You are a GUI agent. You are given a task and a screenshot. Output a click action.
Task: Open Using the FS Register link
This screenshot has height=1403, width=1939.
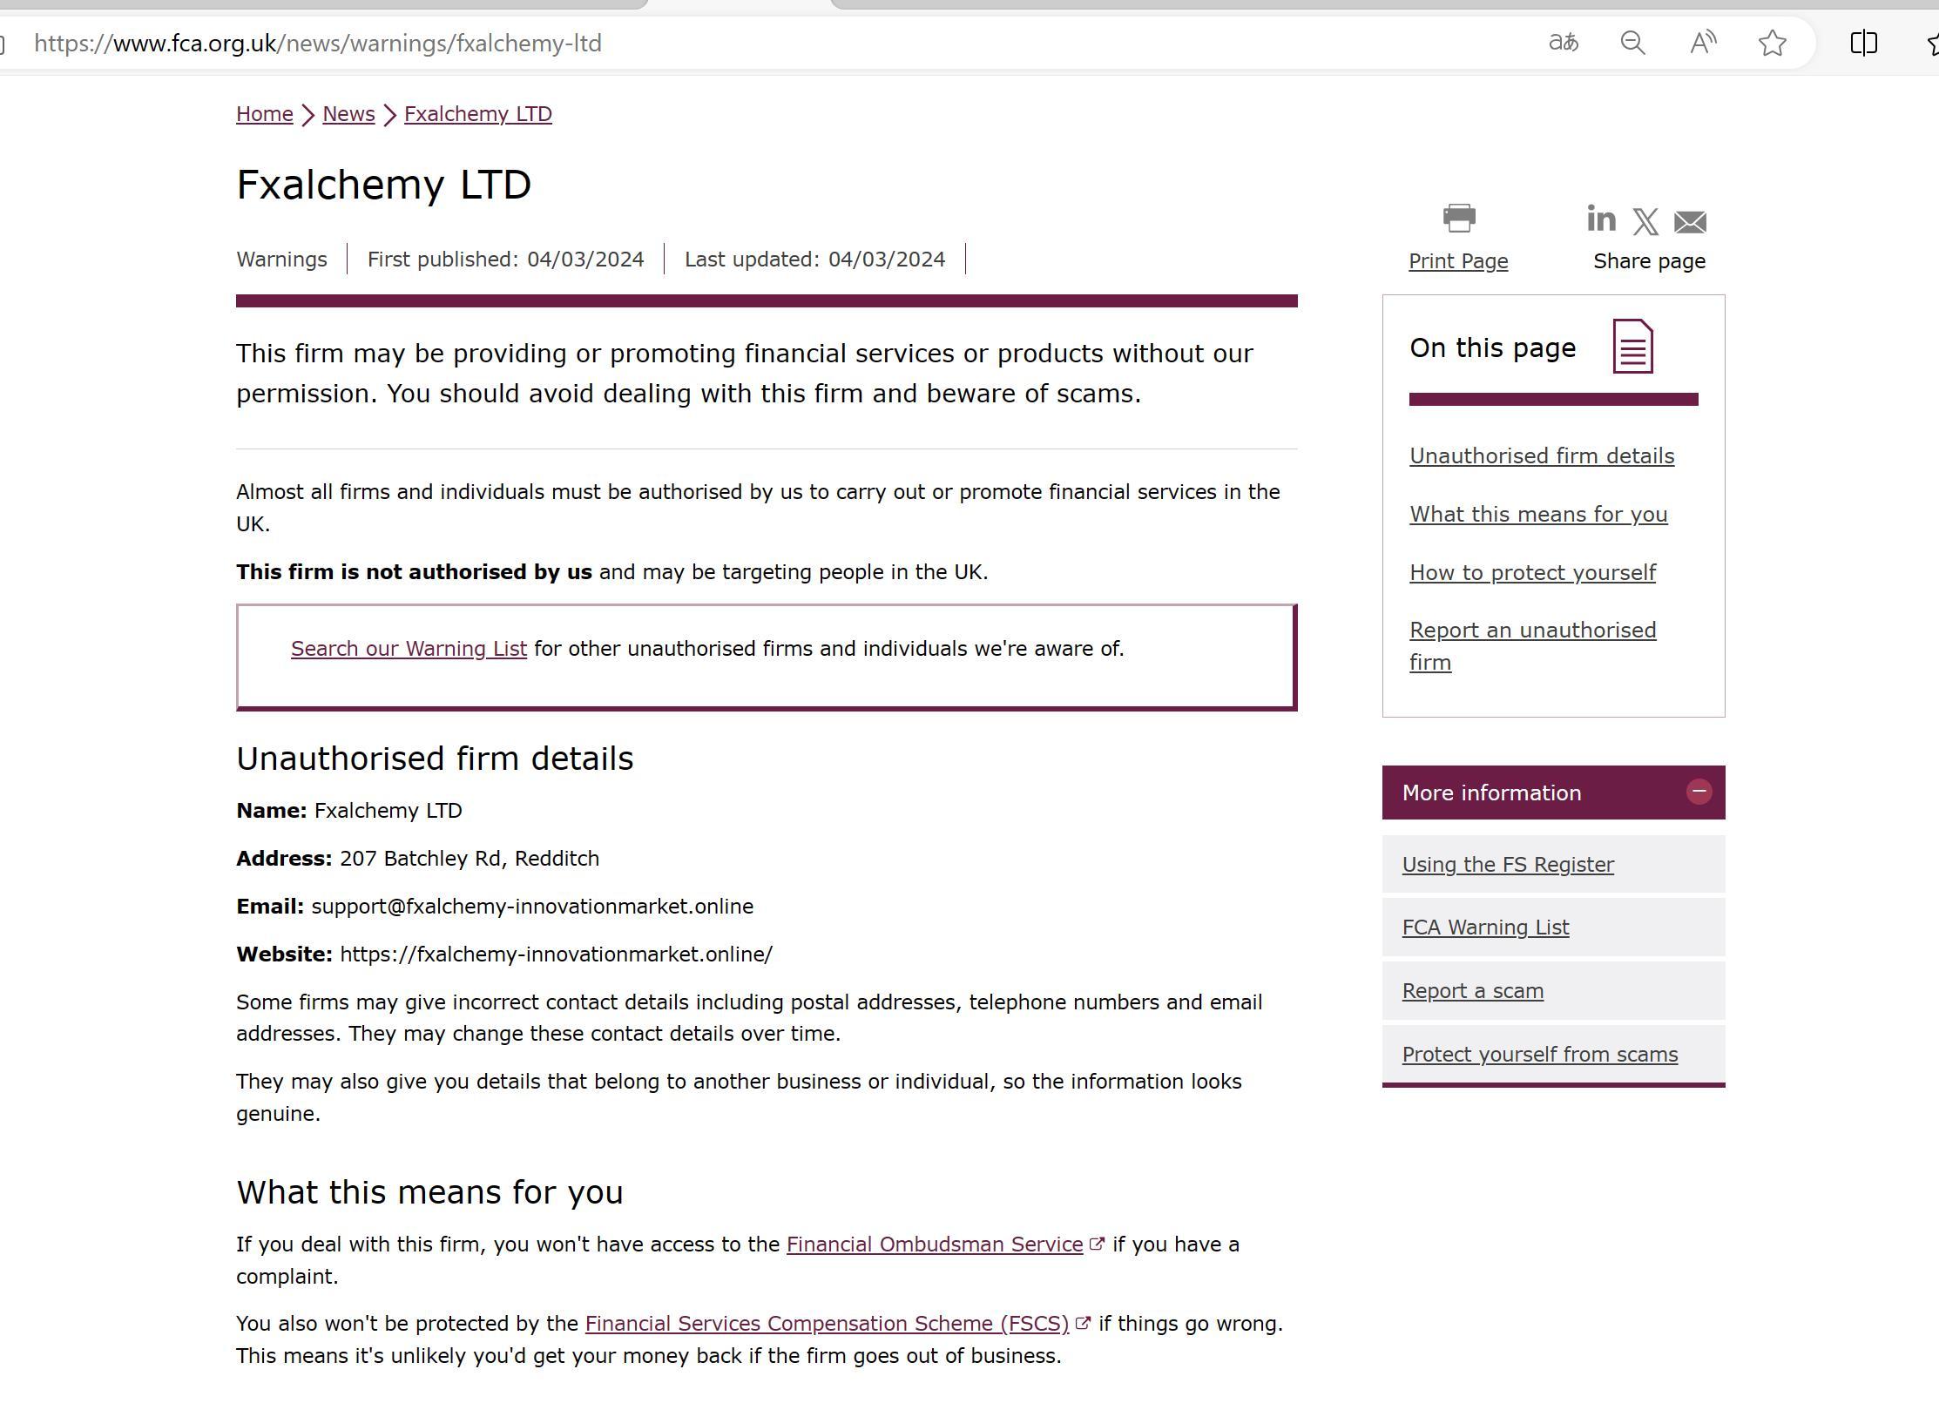click(x=1507, y=865)
